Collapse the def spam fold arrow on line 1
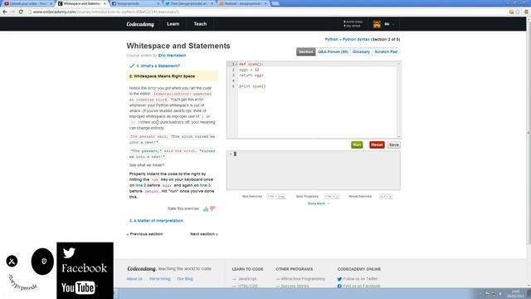The image size is (531, 299). tap(236, 64)
